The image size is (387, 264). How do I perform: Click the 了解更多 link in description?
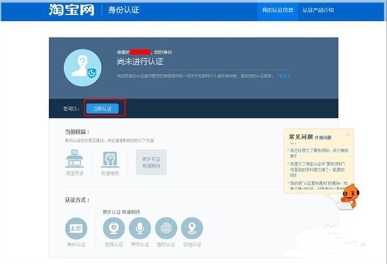(284, 76)
